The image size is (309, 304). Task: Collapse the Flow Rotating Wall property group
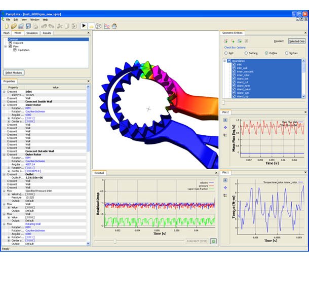(4, 224)
